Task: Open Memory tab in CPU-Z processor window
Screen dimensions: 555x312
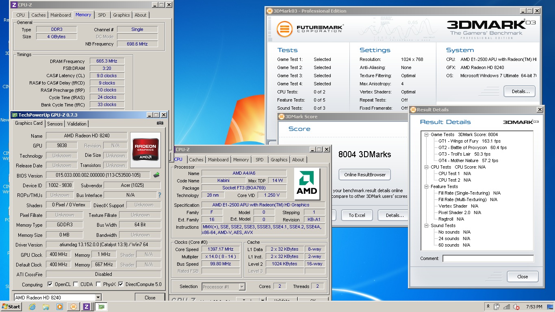Action: pyautogui.click(x=241, y=160)
